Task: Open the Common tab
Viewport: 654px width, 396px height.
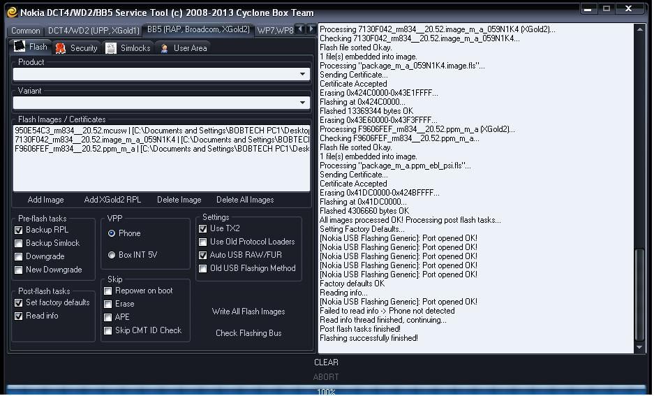Action: (x=25, y=31)
